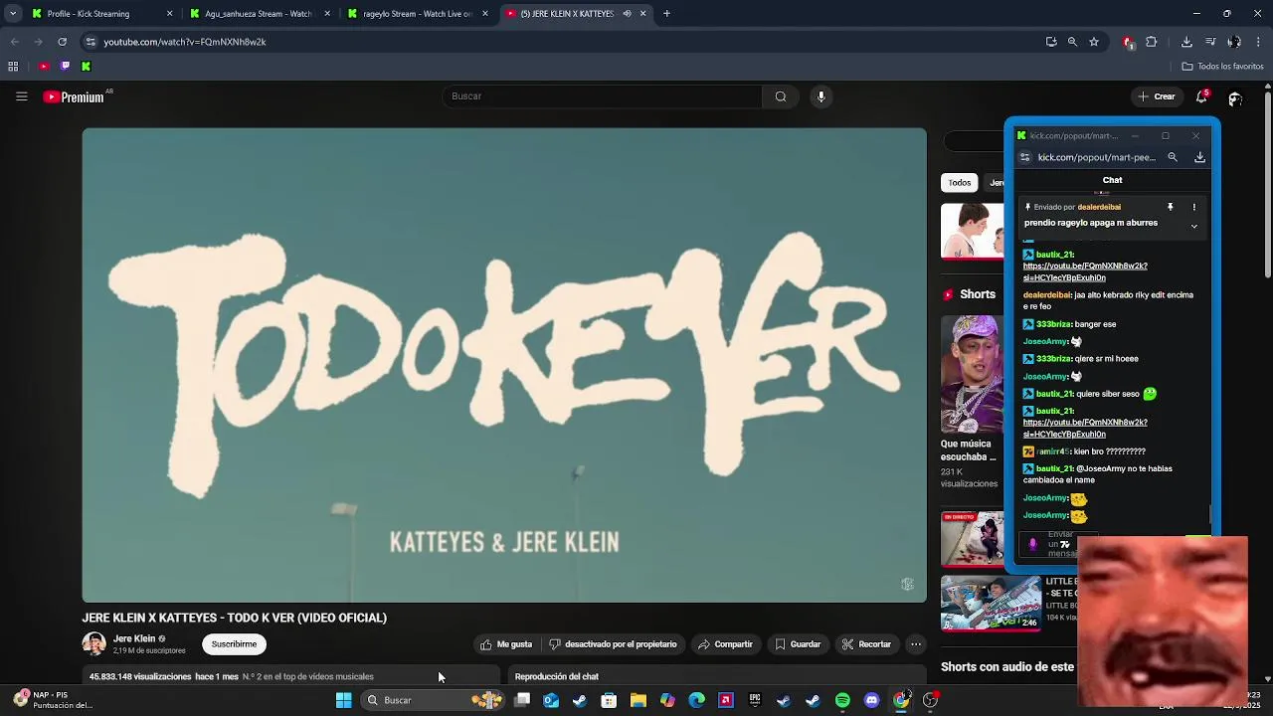
Task: Click the YouTube search magnifier button
Action: [781, 96]
